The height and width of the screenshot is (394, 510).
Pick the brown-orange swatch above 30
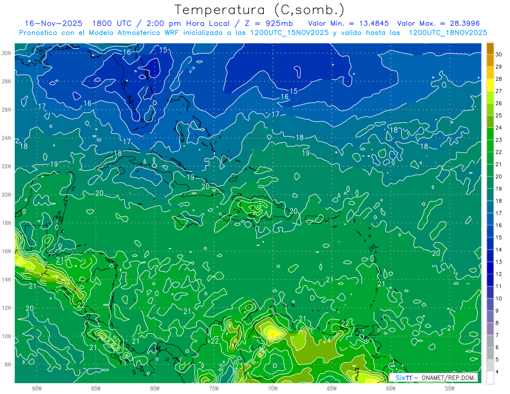pyautogui.click(x=490, y=48)
